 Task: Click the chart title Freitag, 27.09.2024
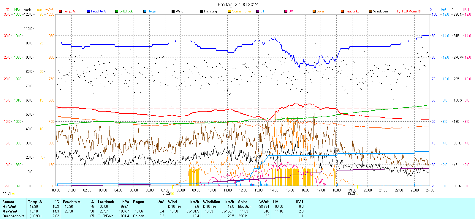tap(238, 4)
